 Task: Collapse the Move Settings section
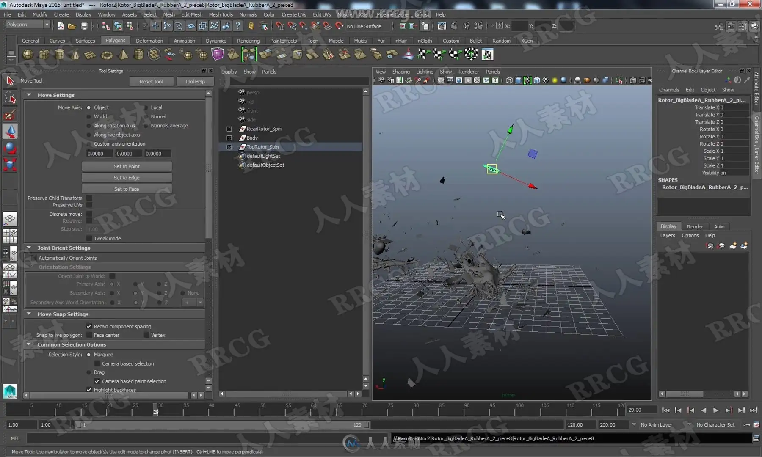click(x=29, y=95)
